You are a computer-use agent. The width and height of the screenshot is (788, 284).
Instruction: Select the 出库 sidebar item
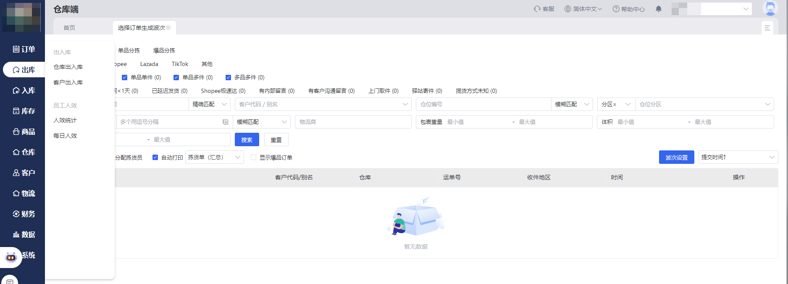point(24,70)
